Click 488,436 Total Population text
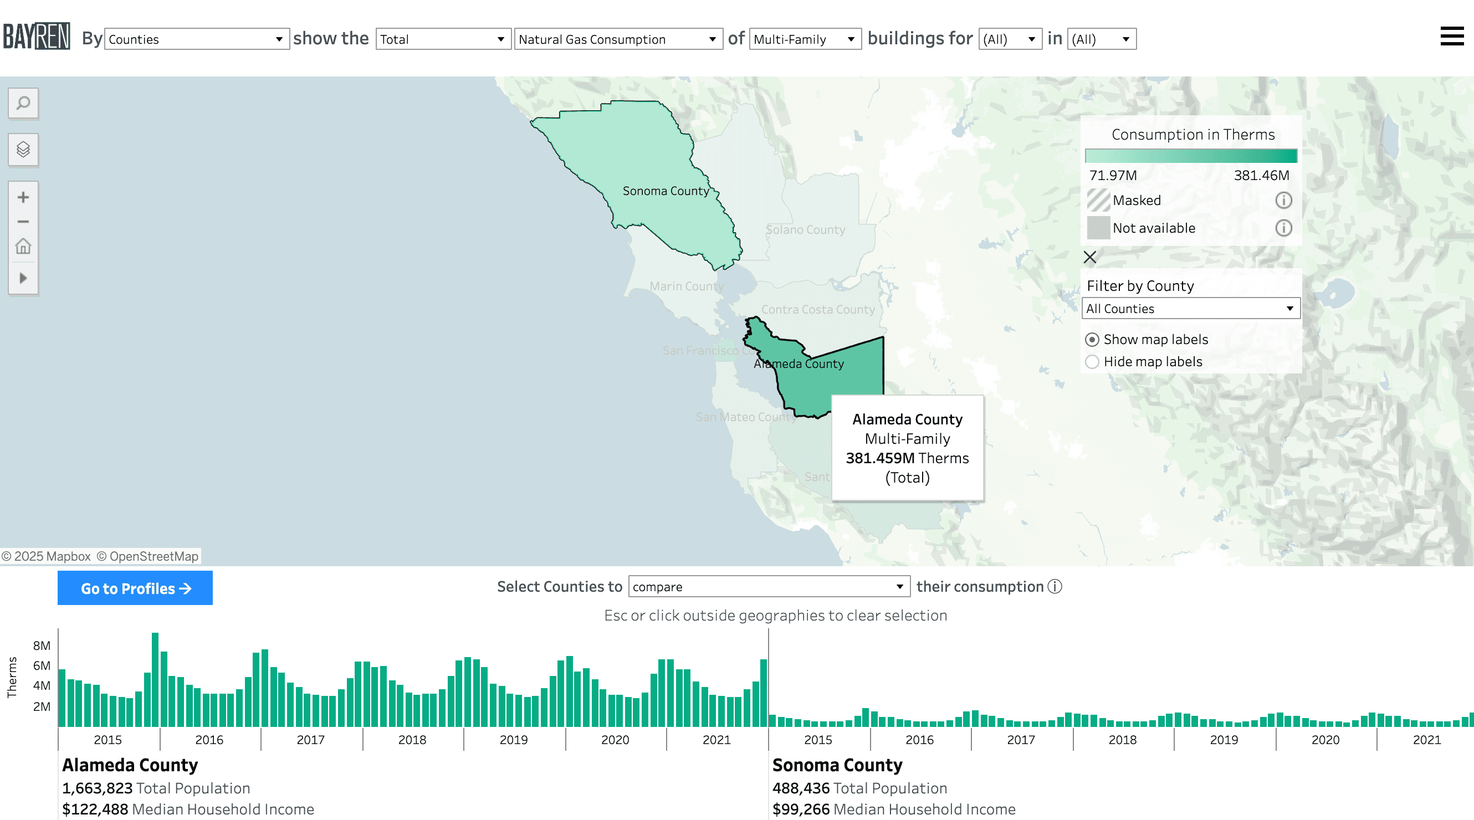This screenshot has height=820, width=1474. (x=859, y=788)
